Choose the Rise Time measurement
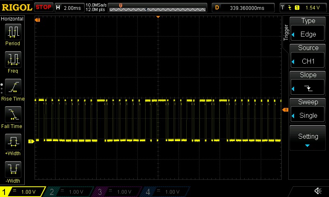The image size is (329, 197). pos(12,87)
